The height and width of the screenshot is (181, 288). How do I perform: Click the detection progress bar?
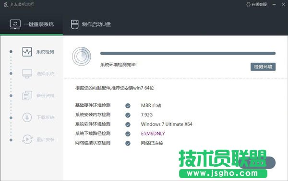click(188, 53)
